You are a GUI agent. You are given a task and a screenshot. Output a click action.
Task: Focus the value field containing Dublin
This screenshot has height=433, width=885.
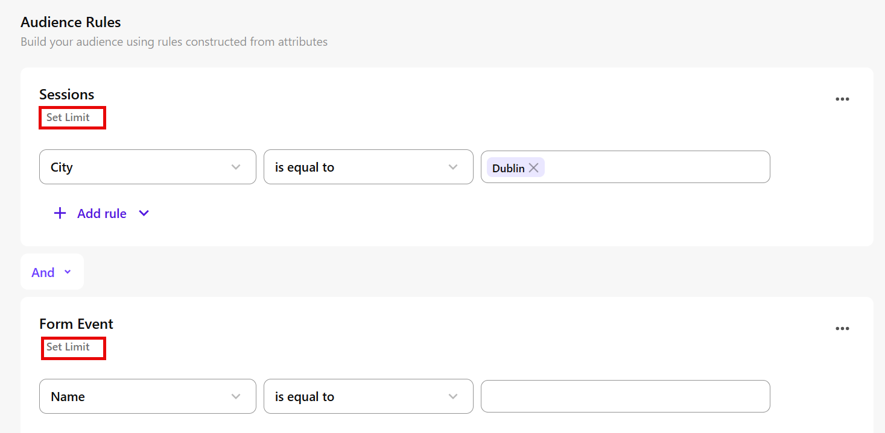[x=626, y=167]
